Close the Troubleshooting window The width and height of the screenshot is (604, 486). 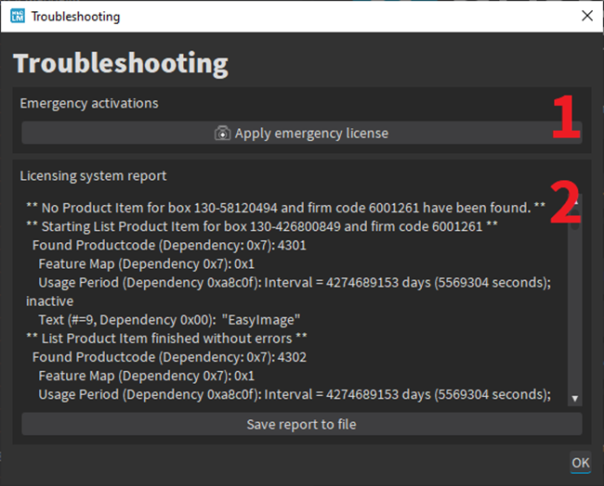click(x=585, y=17)
